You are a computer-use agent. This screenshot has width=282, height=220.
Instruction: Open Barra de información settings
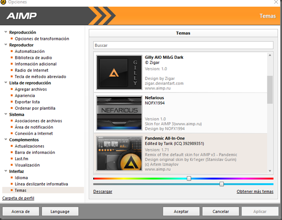pos(35,152)
